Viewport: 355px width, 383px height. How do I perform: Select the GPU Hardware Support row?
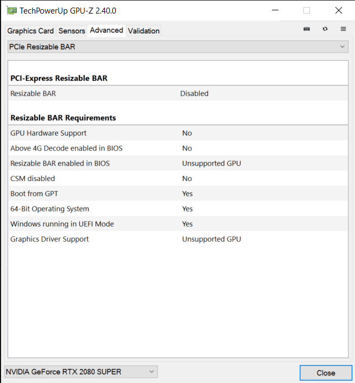[178, 133]
